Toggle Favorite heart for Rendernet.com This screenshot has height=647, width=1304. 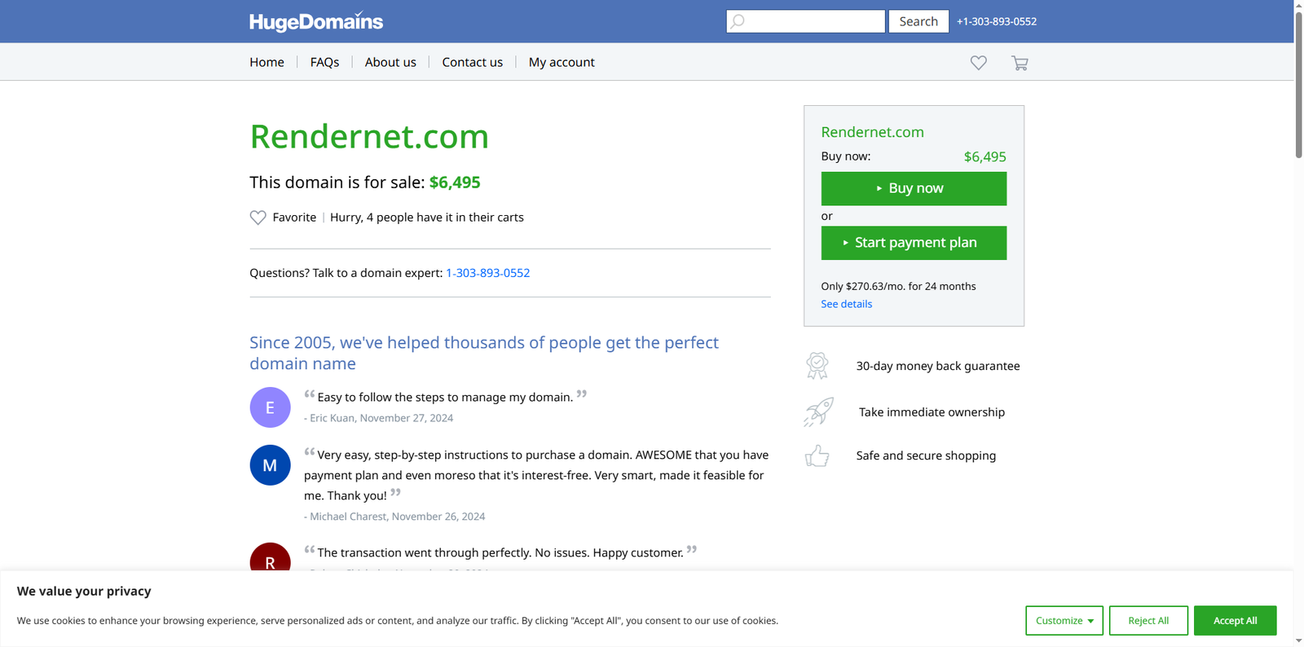258,218
